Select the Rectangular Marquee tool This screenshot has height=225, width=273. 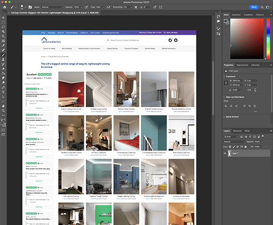(3, 22)
